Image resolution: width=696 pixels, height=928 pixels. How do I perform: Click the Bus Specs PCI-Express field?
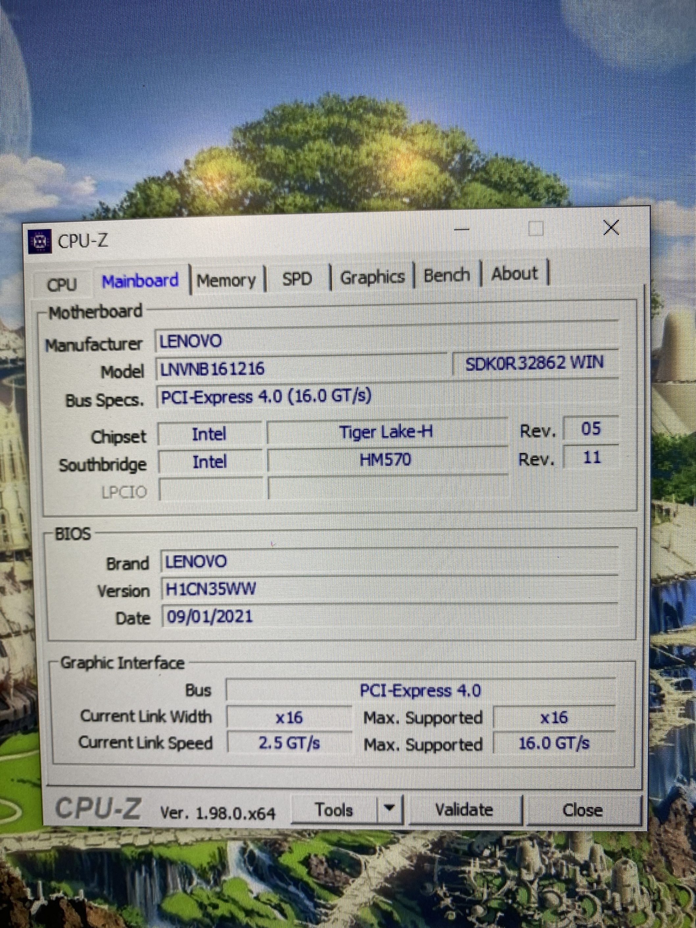pyautogui.click(x=377, y=397)
